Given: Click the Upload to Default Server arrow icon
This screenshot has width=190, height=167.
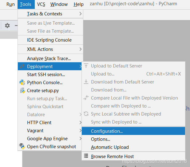Looking at the screenshot, I should [x=86, y=66].
